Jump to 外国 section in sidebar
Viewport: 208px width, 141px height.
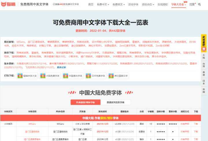[x=204, y=91]
